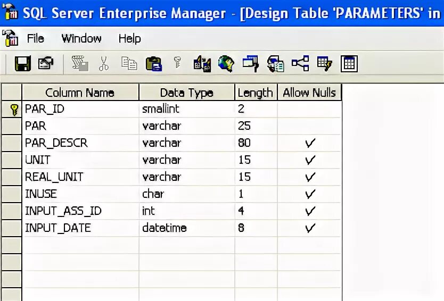The image size is (444, 301).
Task: Open the relationships diagram icon
Action: pyautogui.click(x=300, y=63)
